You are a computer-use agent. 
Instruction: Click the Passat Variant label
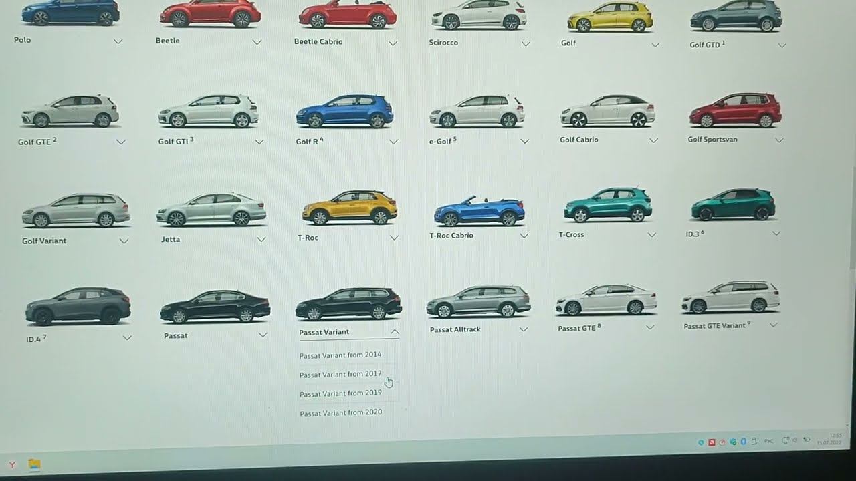click(x=324, y=332)
